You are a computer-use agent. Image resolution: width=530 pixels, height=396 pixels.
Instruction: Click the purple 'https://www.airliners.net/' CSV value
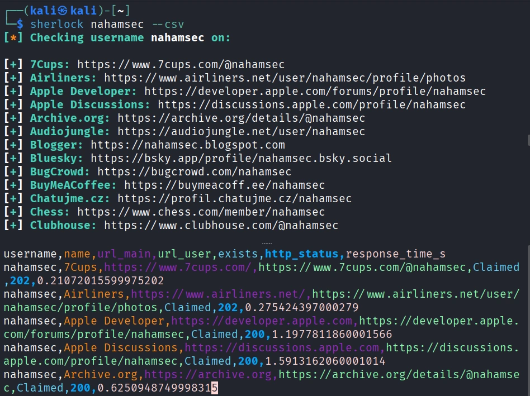click(217, 294)
